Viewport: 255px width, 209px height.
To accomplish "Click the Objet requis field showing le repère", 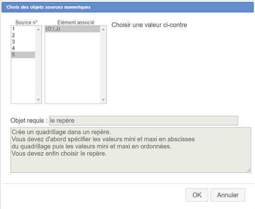I will point(143,121).
